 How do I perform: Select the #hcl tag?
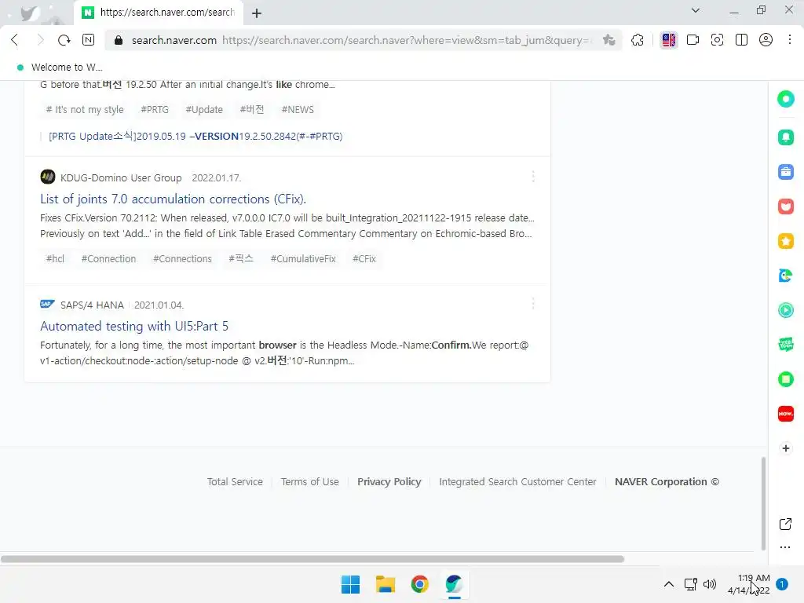(x=56, y=259)
